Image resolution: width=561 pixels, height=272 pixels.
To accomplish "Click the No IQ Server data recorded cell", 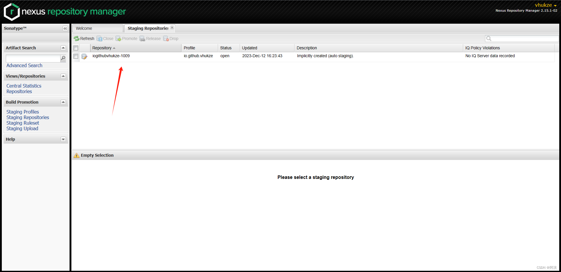I will (490, 56).
